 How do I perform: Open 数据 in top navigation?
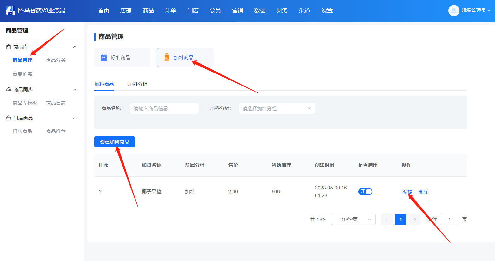(x=260, y=10)
